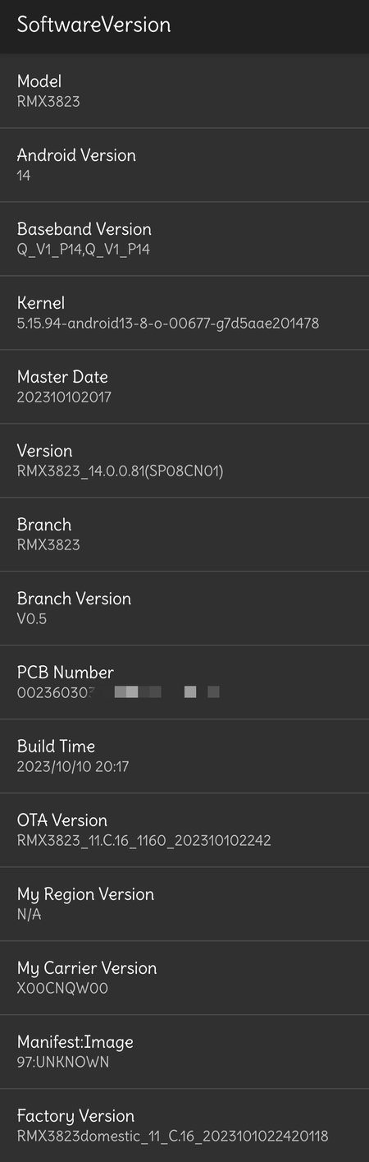Open the Android Version row
This screenshot has width=369, height=1162.
tap(184, 165)
